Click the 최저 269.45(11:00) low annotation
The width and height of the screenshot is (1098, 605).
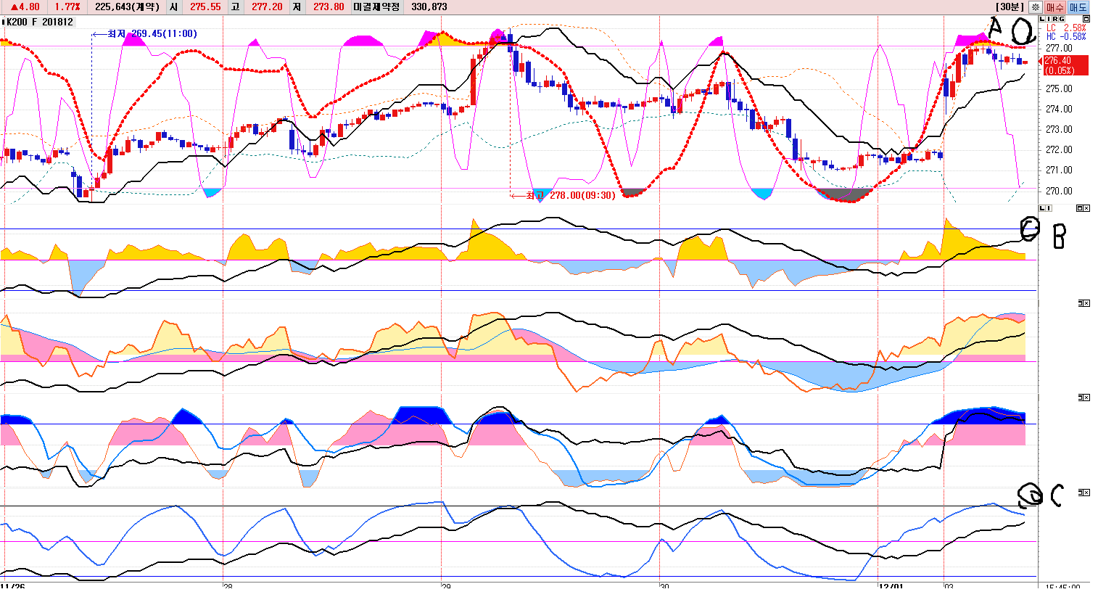pyautogui.click(x=152, y=33)
